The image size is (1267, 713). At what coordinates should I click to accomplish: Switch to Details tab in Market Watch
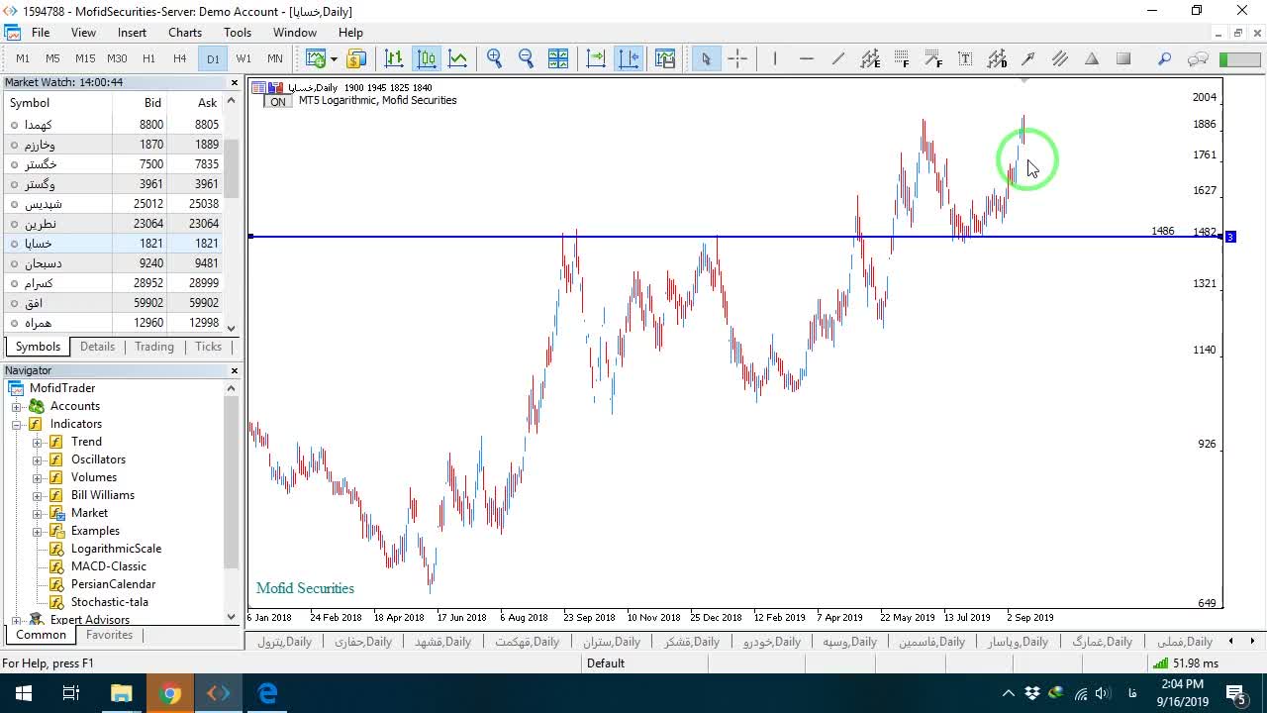(x=97, y=347)
